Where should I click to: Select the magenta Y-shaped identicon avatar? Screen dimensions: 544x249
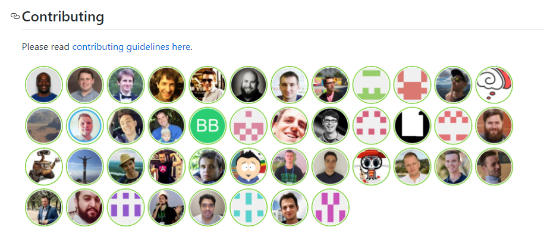pyautogui.click(x=331, y=207)
